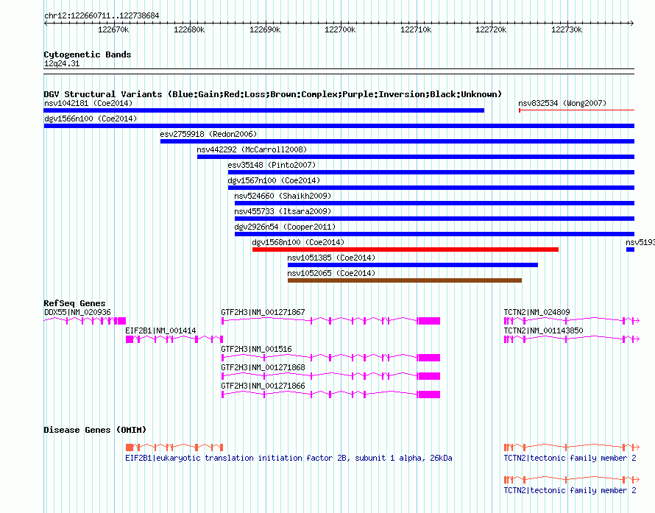
Task: Select the dgv1567n100 (Coe2014) variant bar
Action: tap(431, 188)
